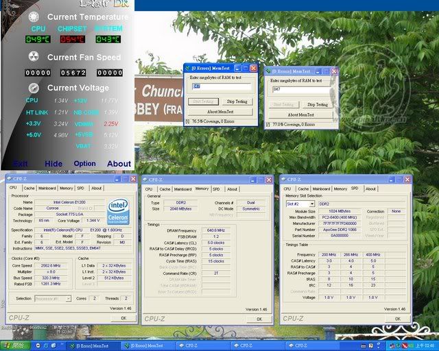Open the Mainboard tab in the left CPU-Z window
The height and width of the screenshot is (351, 439).
pos(47,188)
